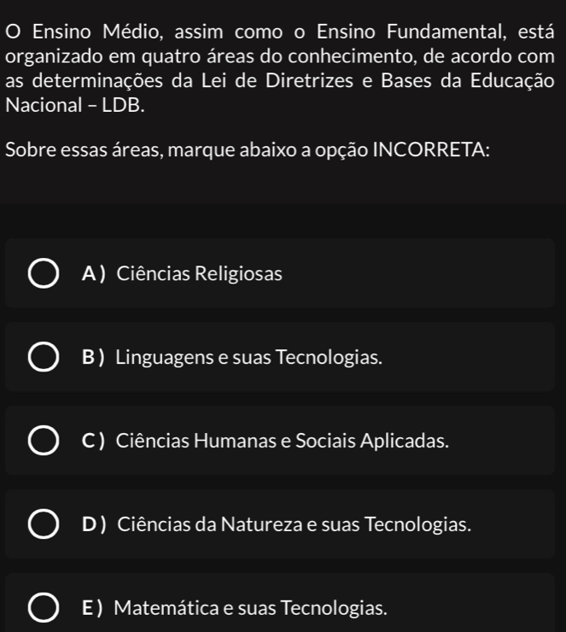Select the radio button for option E
The image size is (566, 632).
click(x=44, y=607)
